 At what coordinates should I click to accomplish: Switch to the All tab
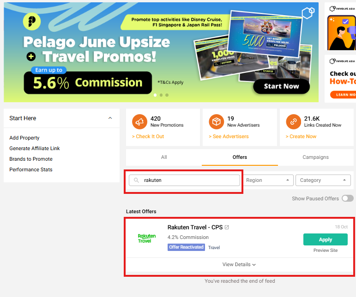click(x=164, y=157)
